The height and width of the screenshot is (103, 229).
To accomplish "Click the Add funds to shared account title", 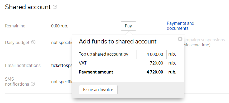I will tap(118, 42).
